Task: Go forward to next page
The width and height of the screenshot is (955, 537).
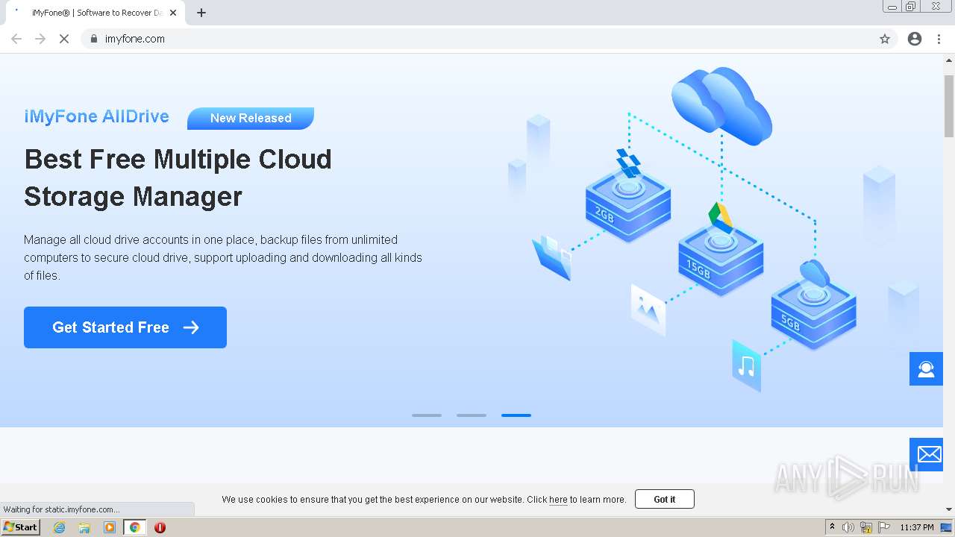Action: [40, 39]
